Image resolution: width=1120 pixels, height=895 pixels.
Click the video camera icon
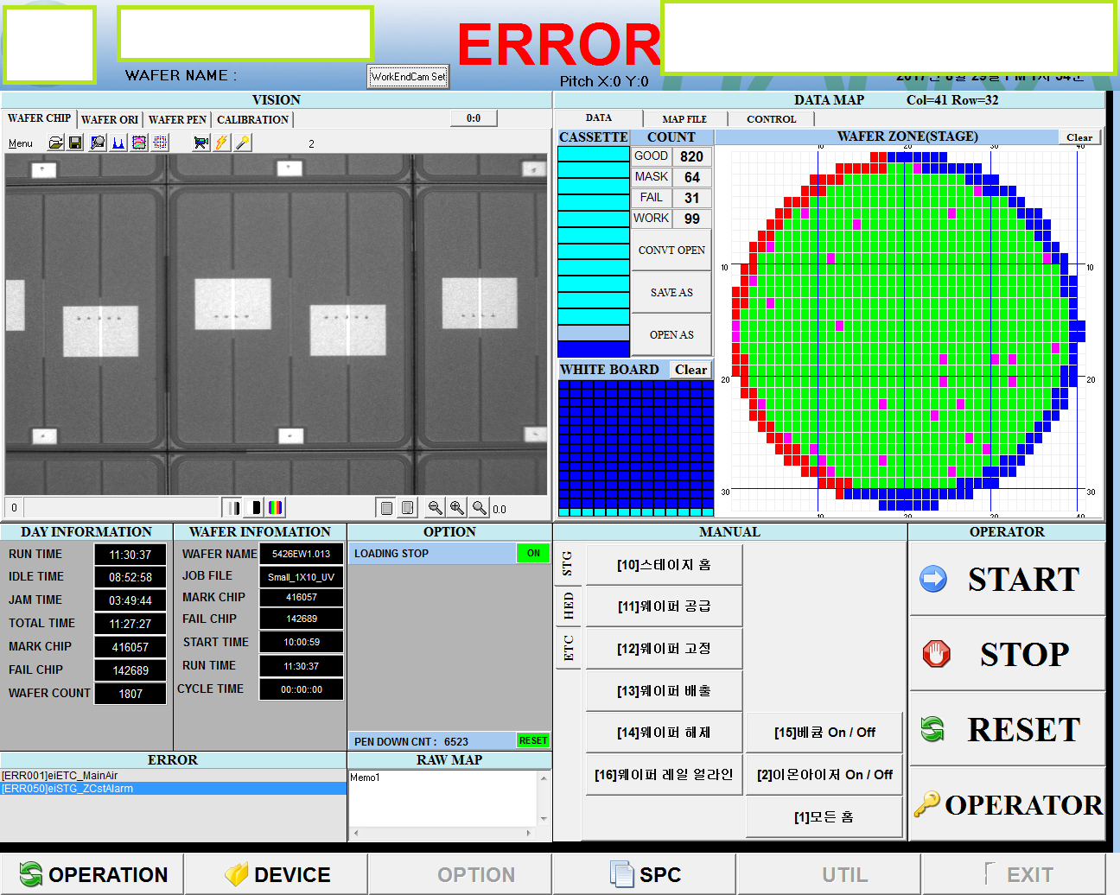click(201, 143)
